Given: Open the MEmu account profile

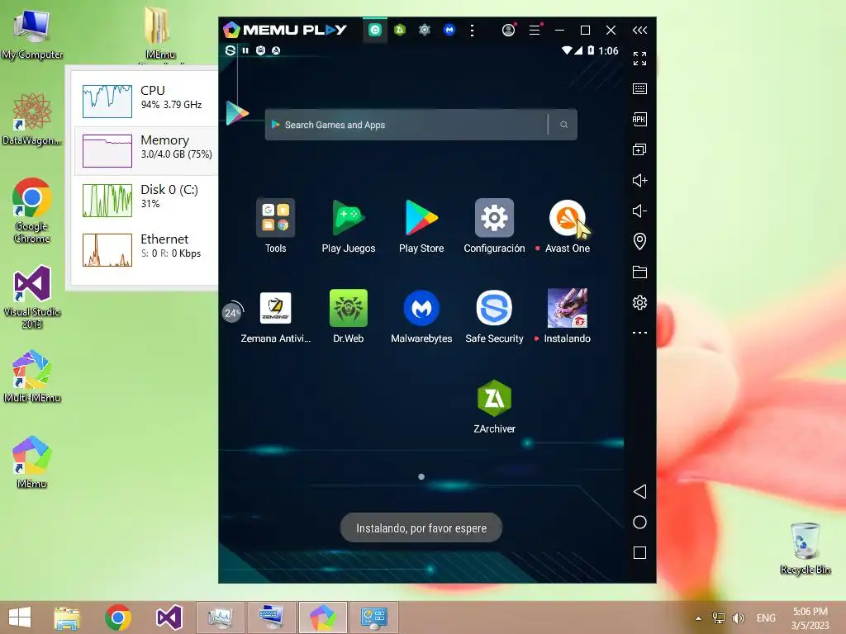Looking at the screenshot, I should tap(508, 31).
